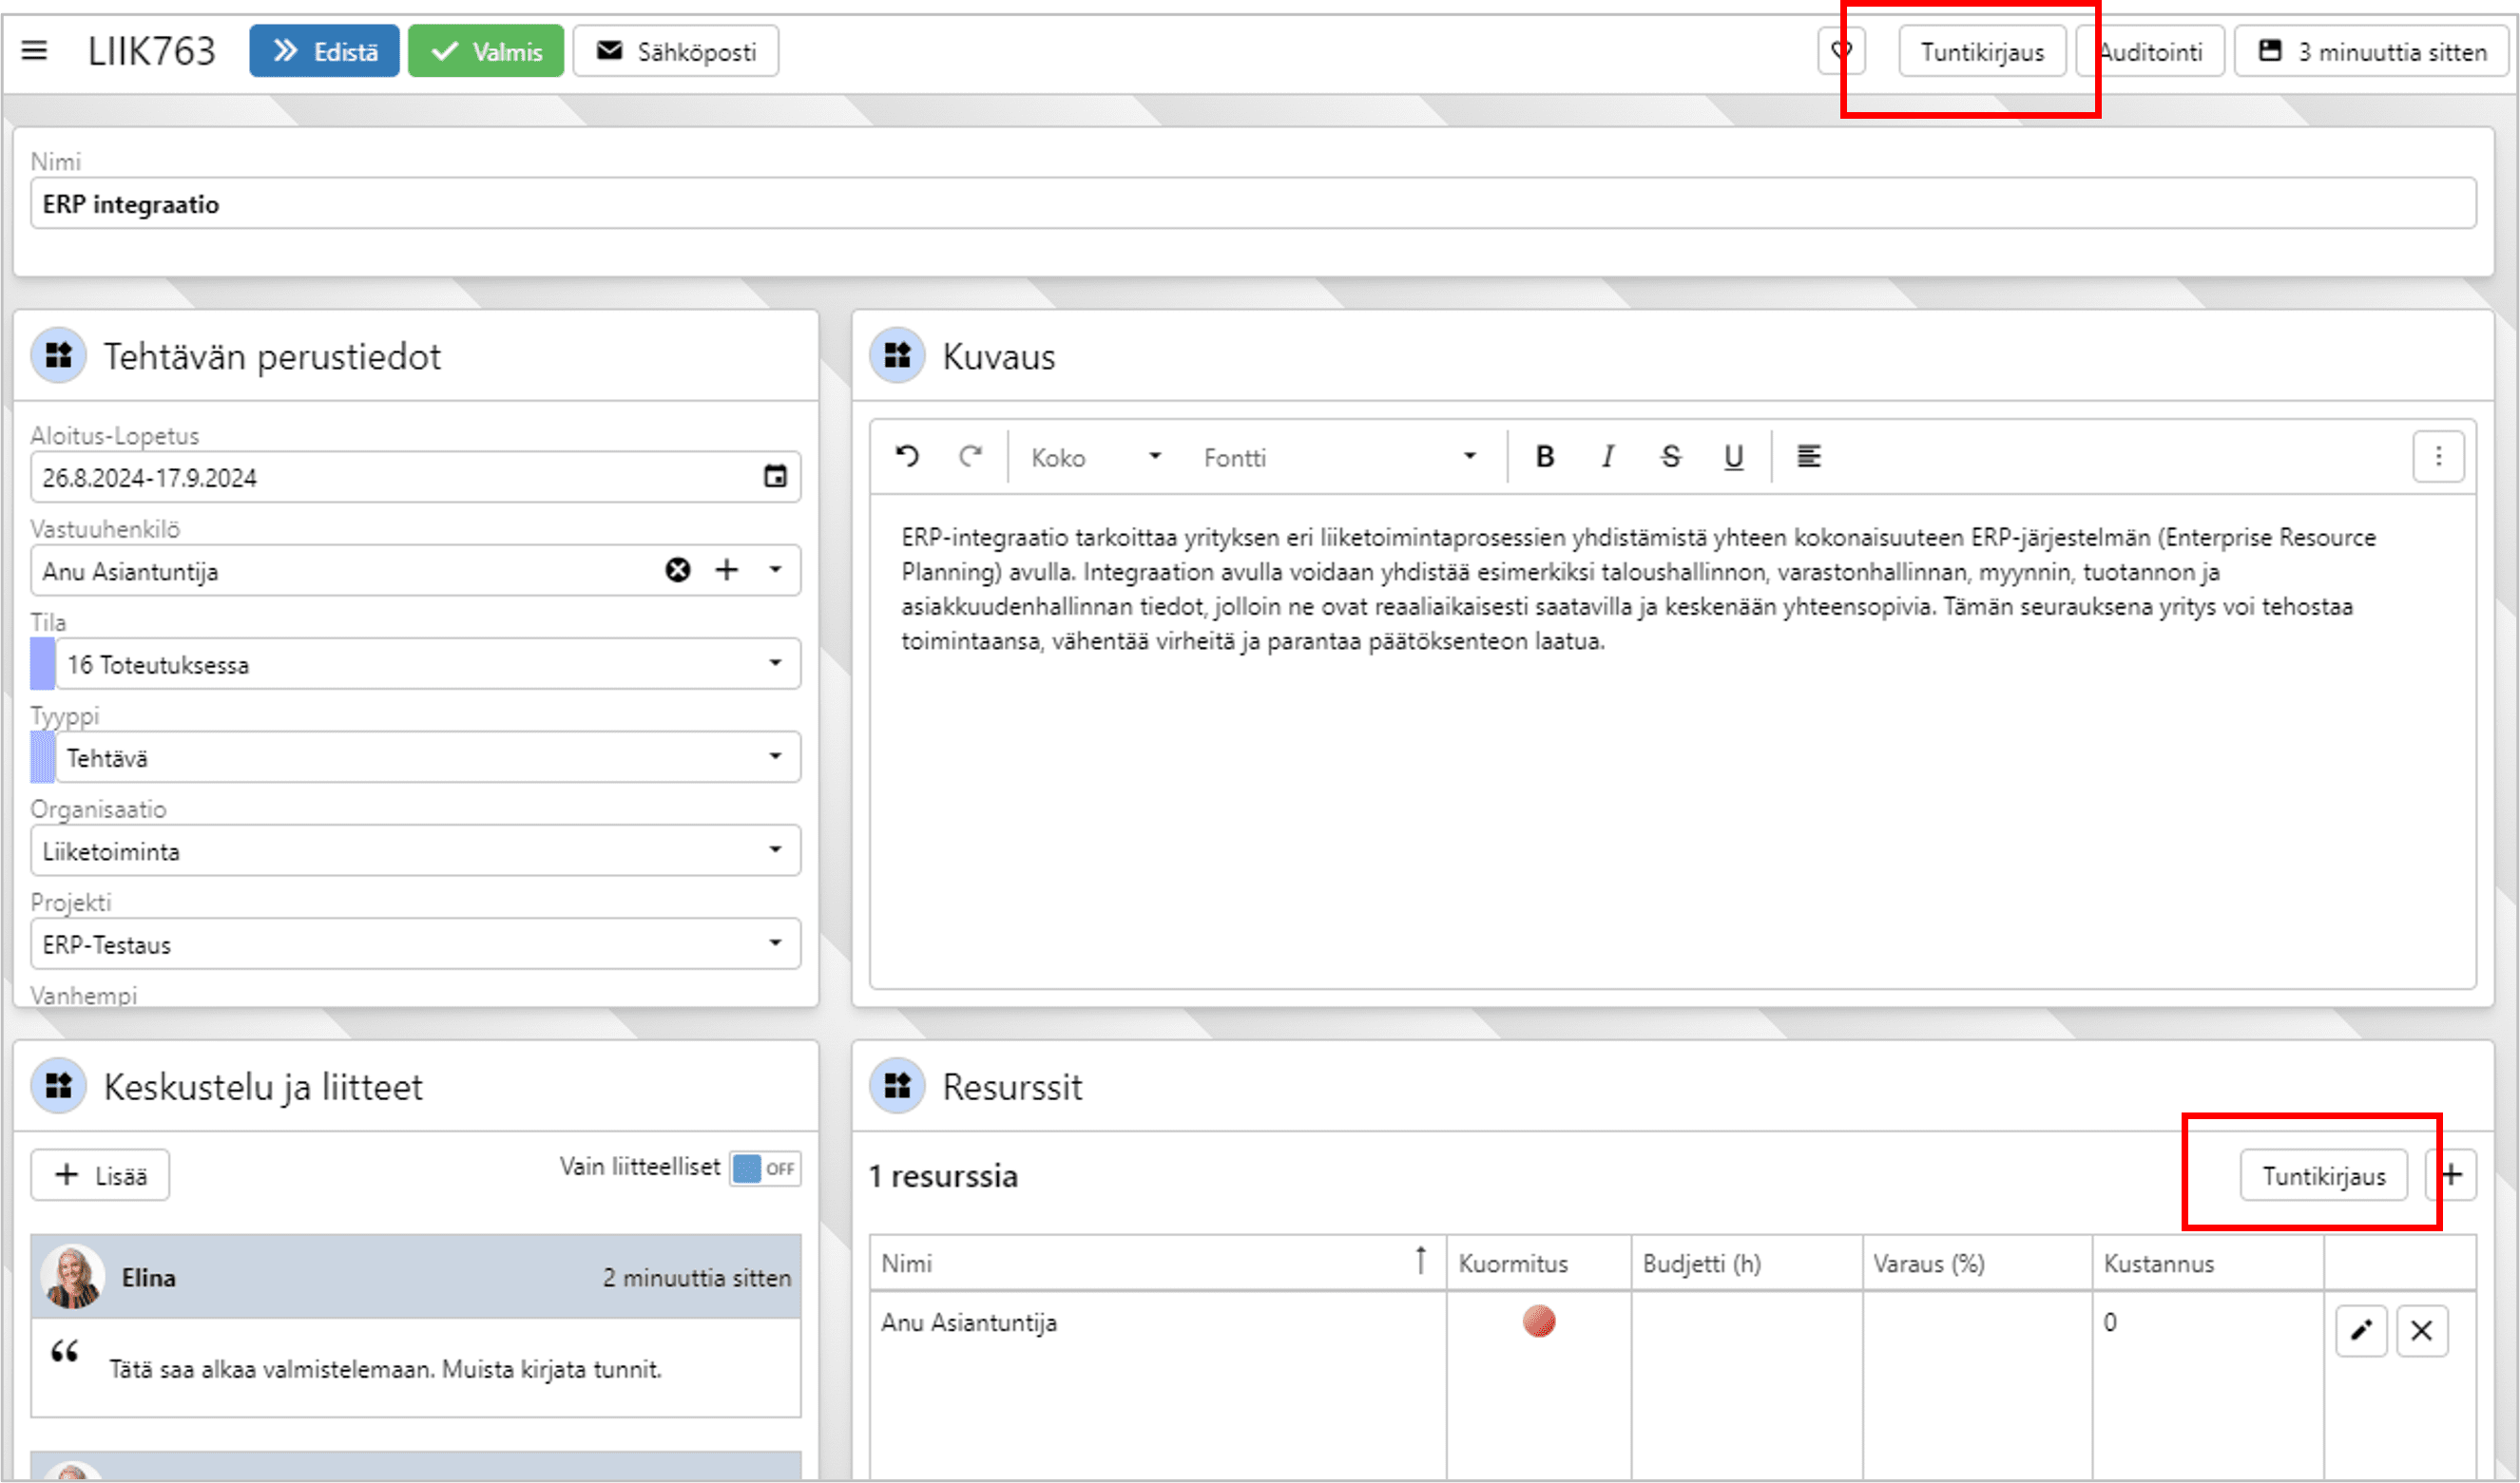2520x1483 pixels.
Task: Apply strikethrough formatting
Action: pyautogui.click(x=1670, y=457)
